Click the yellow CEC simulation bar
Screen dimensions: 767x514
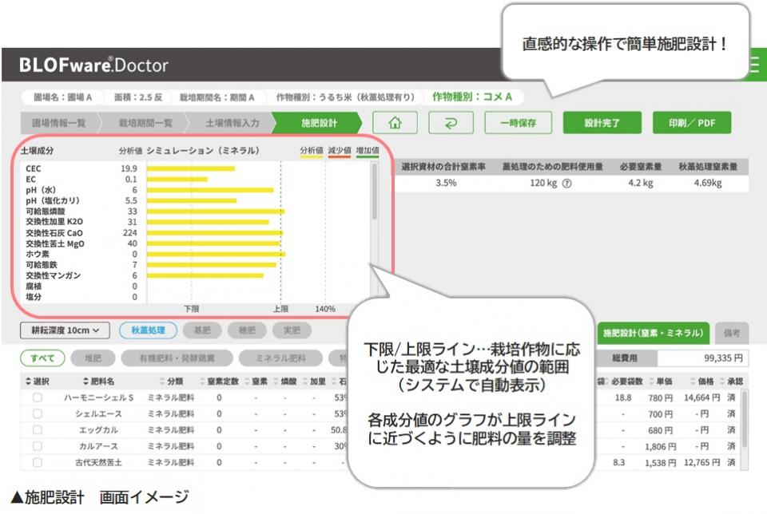(x=190, y=168)
